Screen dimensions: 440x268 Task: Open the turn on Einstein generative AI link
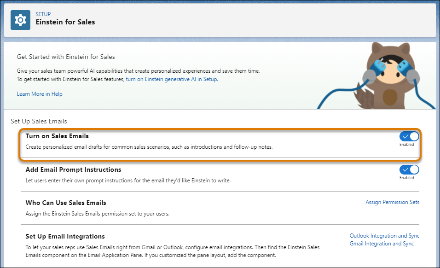pyautogui.click(x=172, y=79)
